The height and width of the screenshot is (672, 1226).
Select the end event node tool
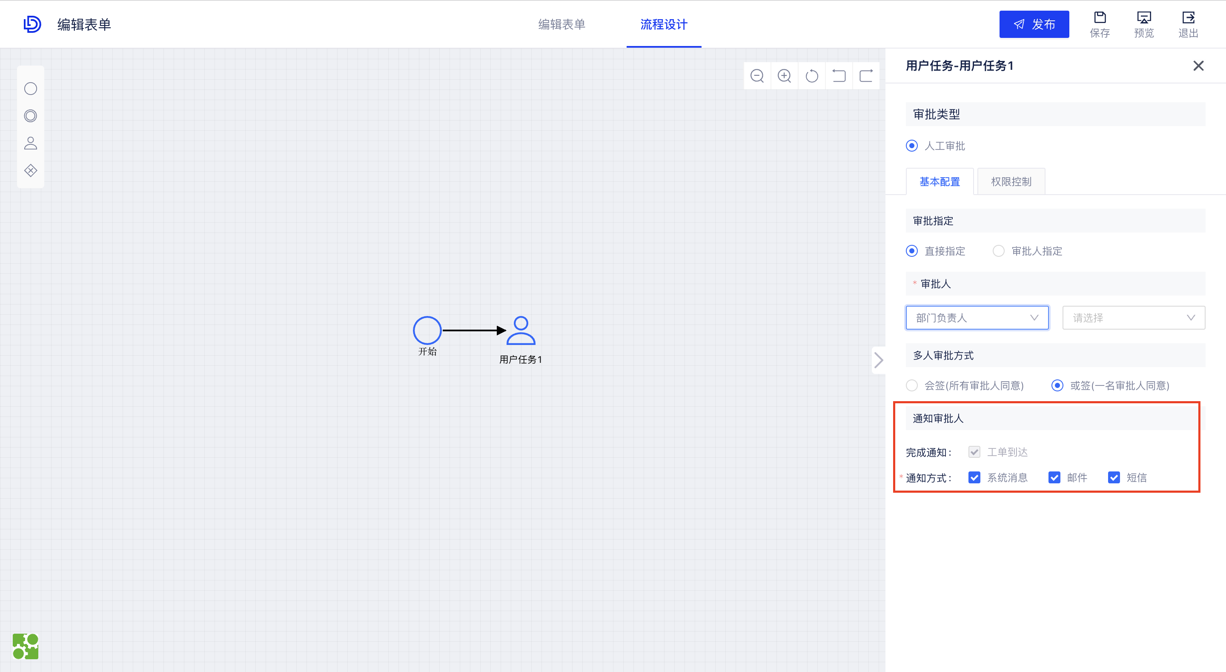pyautogui.click(x=31, y=116)
